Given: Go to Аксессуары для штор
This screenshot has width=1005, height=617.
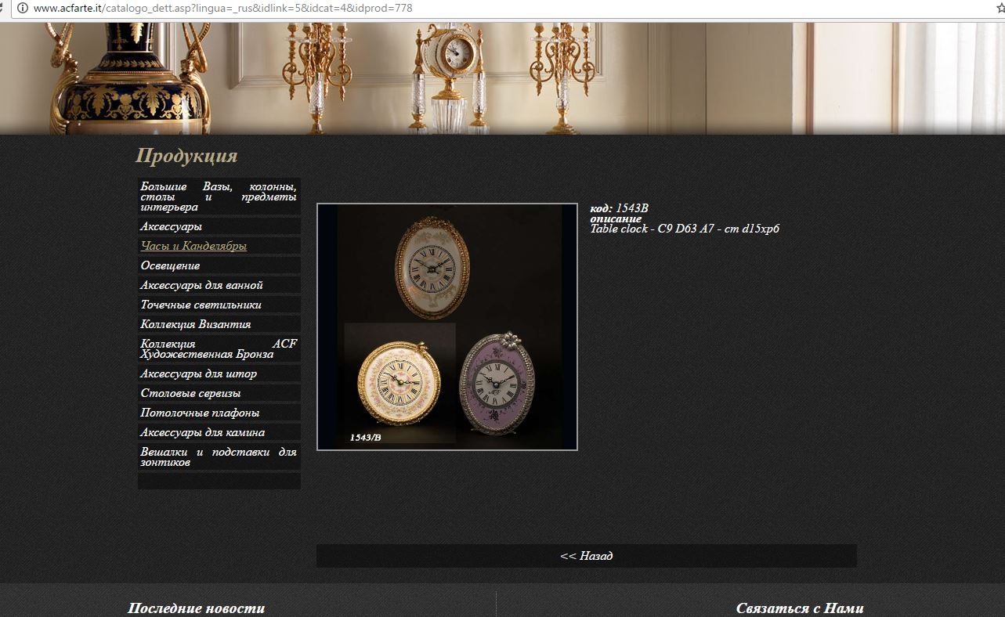Looking at the screenshot, I should 219,373.
